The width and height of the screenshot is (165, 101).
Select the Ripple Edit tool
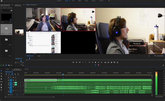(x=1, y=76)
